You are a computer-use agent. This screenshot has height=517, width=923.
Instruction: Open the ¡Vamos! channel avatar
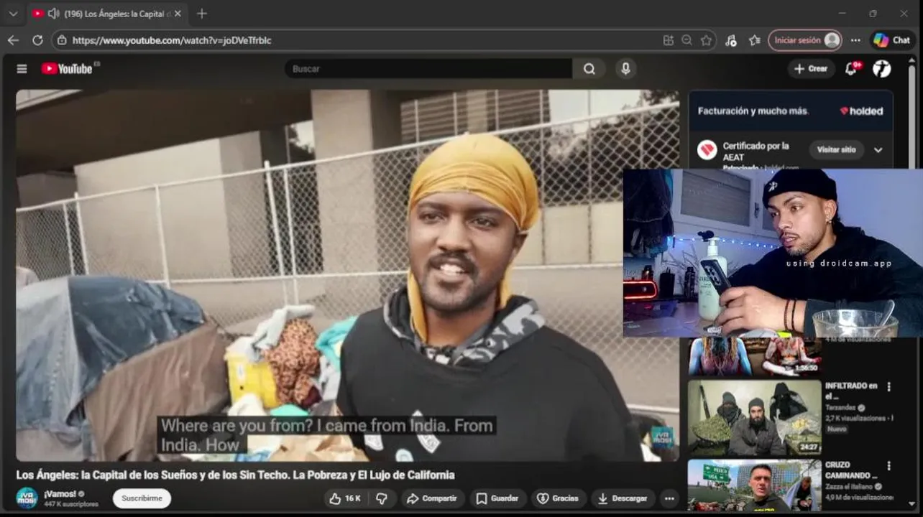(x=27, y=498)
